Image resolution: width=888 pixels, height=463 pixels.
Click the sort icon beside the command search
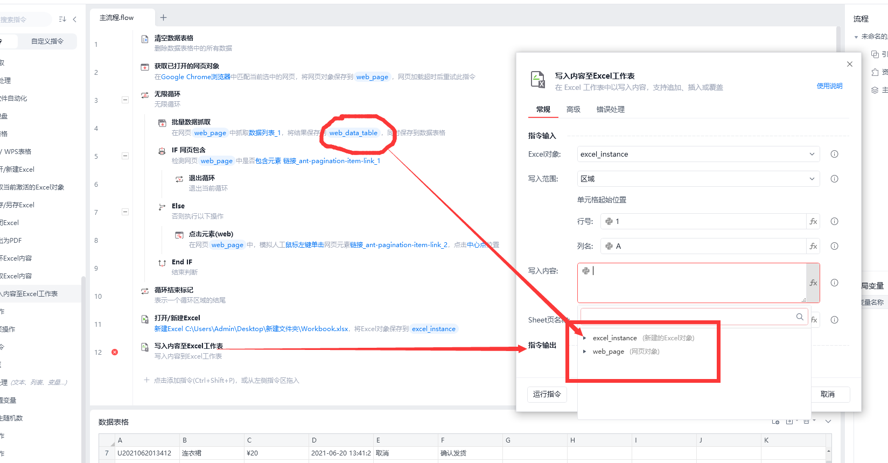[62, 19]
